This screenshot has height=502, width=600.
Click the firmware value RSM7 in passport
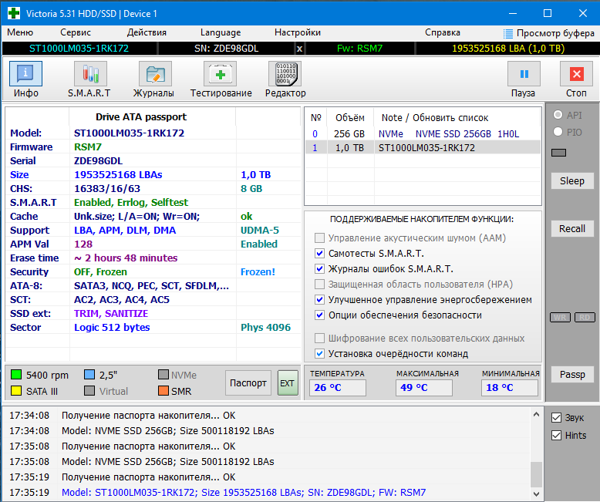tap(88, 147)
